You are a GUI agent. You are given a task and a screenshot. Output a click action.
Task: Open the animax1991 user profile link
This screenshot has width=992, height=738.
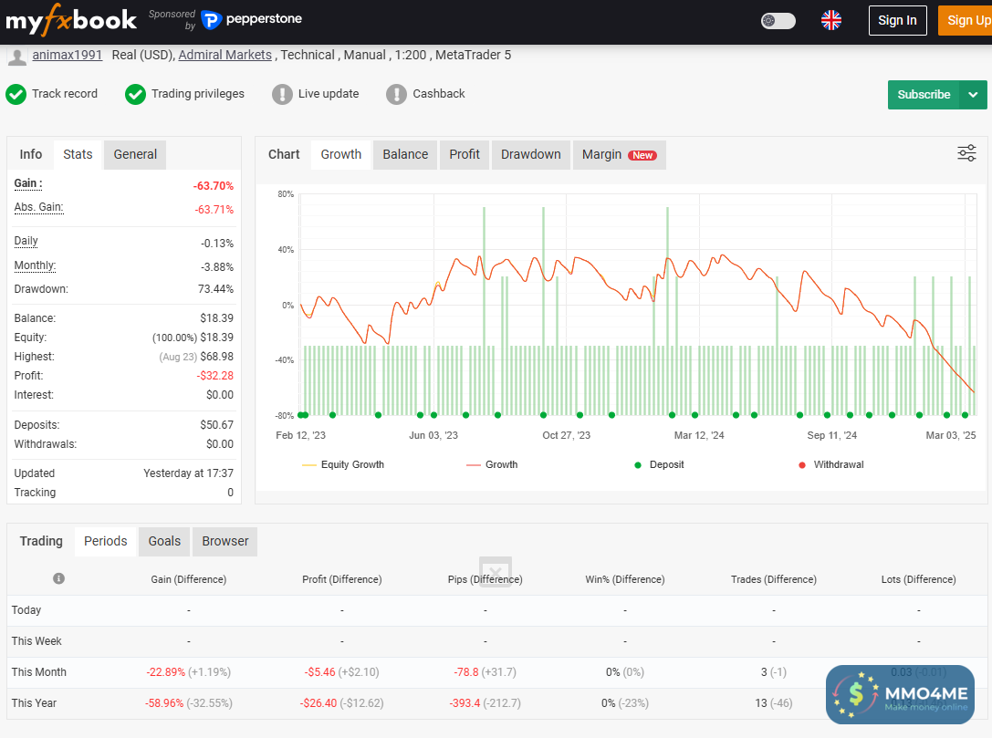[66, 55]
